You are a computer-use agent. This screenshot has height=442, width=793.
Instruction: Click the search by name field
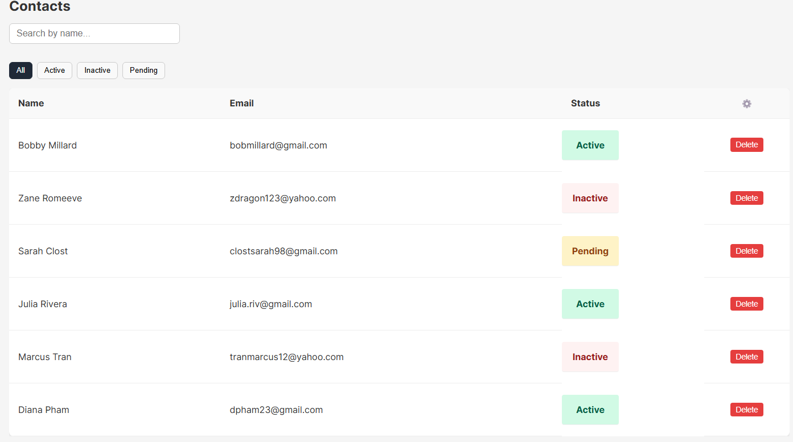[x=94, y=34]
